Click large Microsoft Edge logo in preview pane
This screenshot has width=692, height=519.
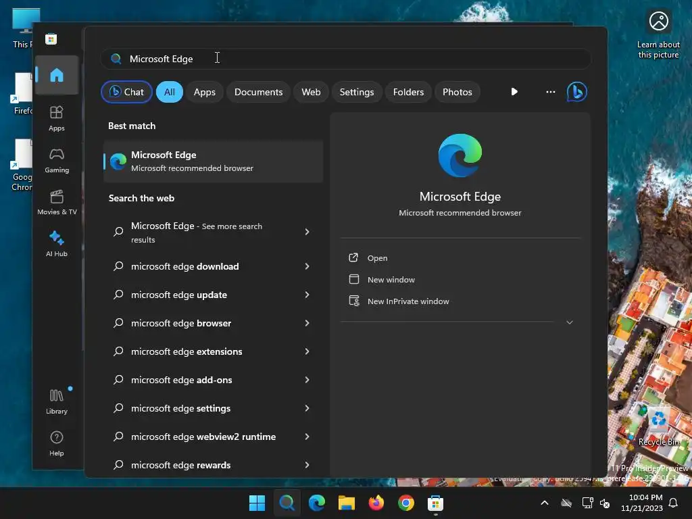click(x=460, y=155)
